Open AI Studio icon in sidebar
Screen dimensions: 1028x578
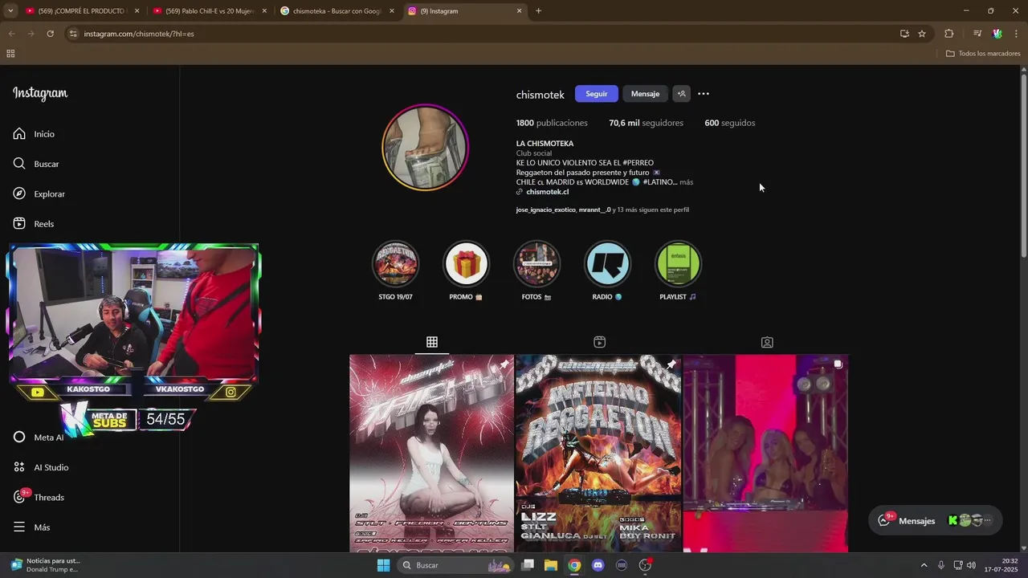tap(19, 467)
